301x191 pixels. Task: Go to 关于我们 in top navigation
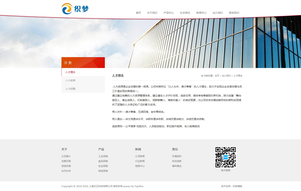pos(152,13)
